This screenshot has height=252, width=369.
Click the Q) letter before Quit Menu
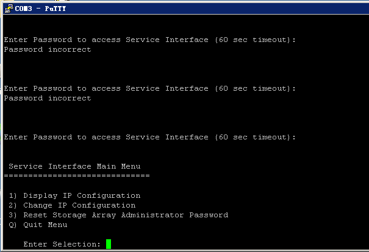[x=13, y=225]
